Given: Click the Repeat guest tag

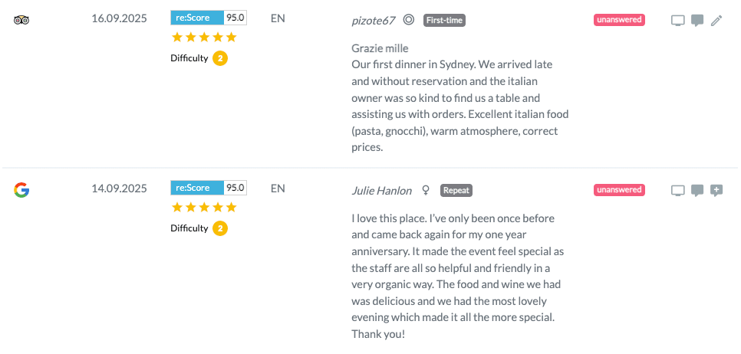Looking at the screenshot, I should pos(456,190).
